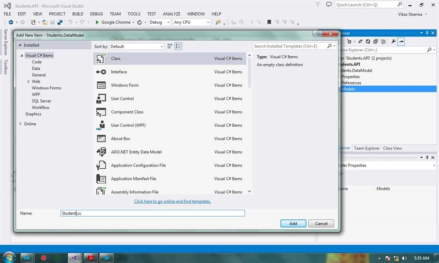
Task: Choose the ADO.NET Entity Data Model icon
Action: [x=101, y=152]
